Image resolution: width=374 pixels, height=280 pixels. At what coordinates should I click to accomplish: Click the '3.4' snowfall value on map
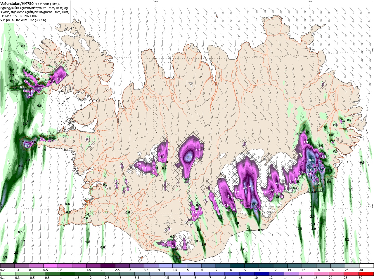272,190
